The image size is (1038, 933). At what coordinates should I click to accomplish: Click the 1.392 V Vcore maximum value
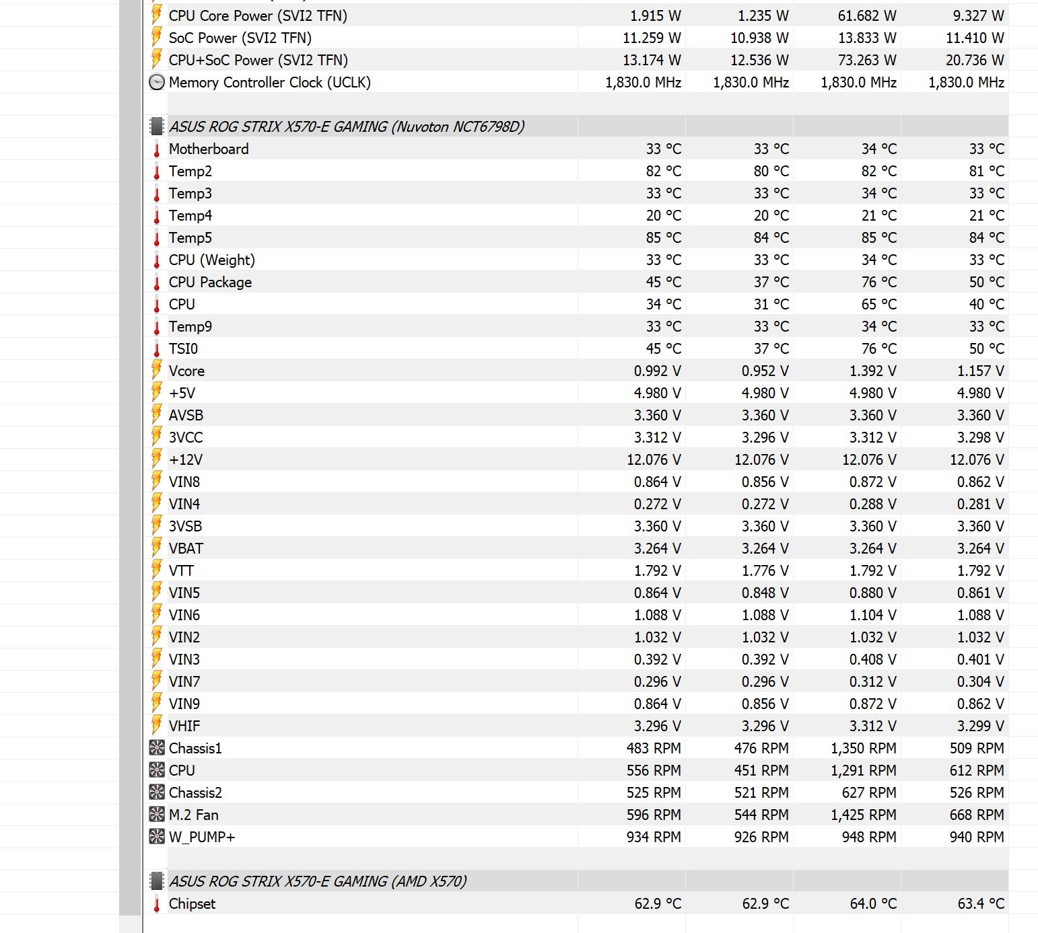tap(872, 371)
